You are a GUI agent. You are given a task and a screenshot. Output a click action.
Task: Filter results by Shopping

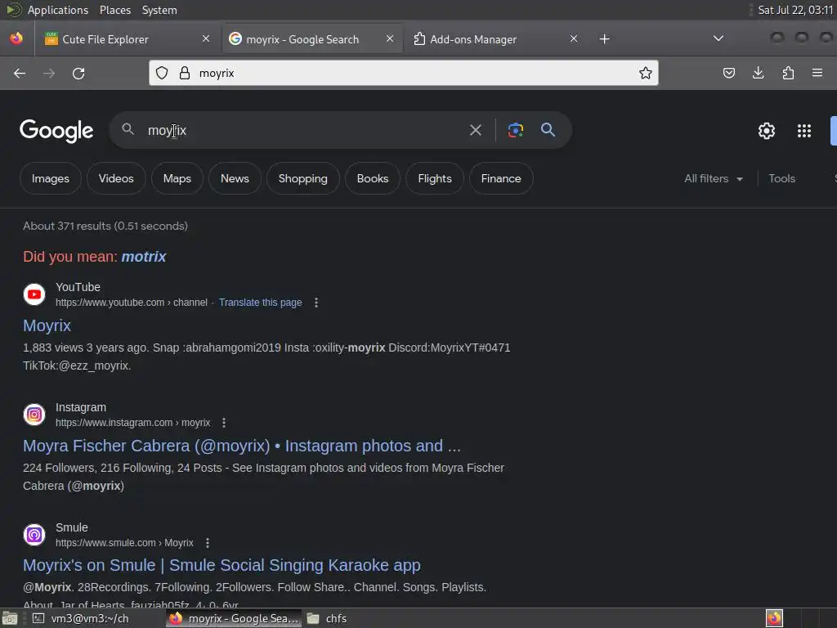click(x=302, y=178)
